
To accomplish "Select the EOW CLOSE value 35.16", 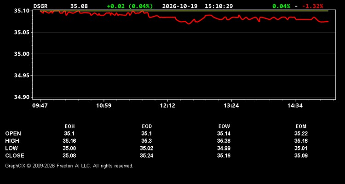I will tap(224, 155).
